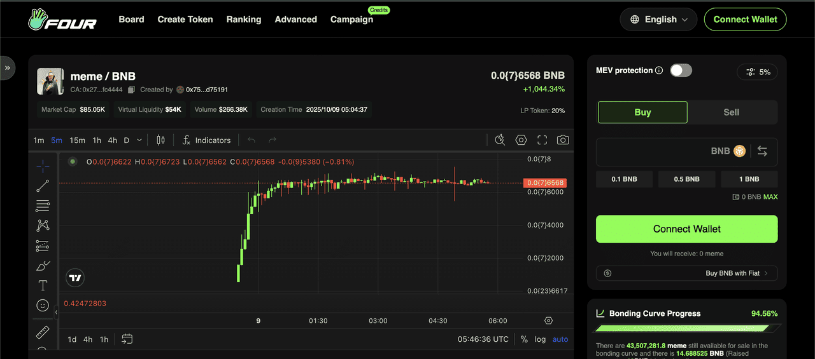Open chart settings hexagon icon

click(521, 140)
